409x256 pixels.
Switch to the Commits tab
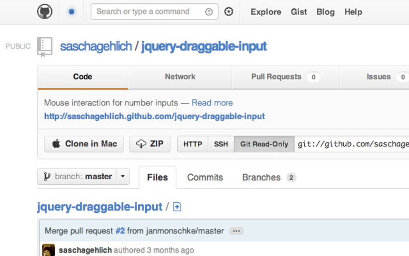(205, 177)
